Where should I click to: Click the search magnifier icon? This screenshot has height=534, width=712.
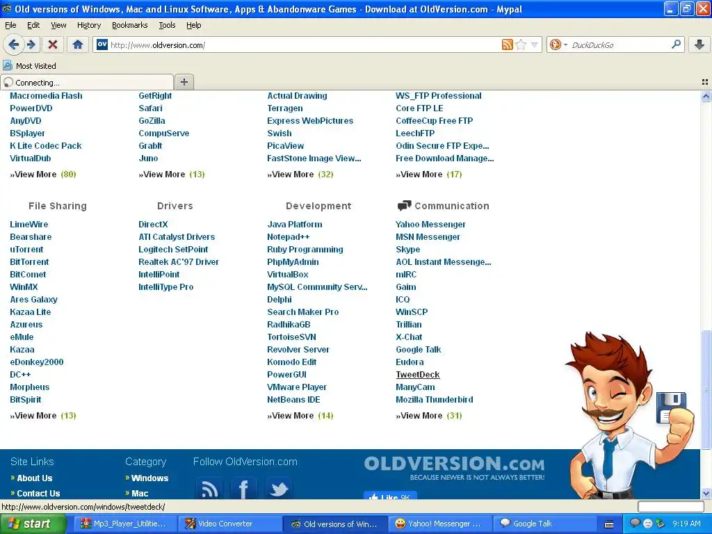coord(676,44)
